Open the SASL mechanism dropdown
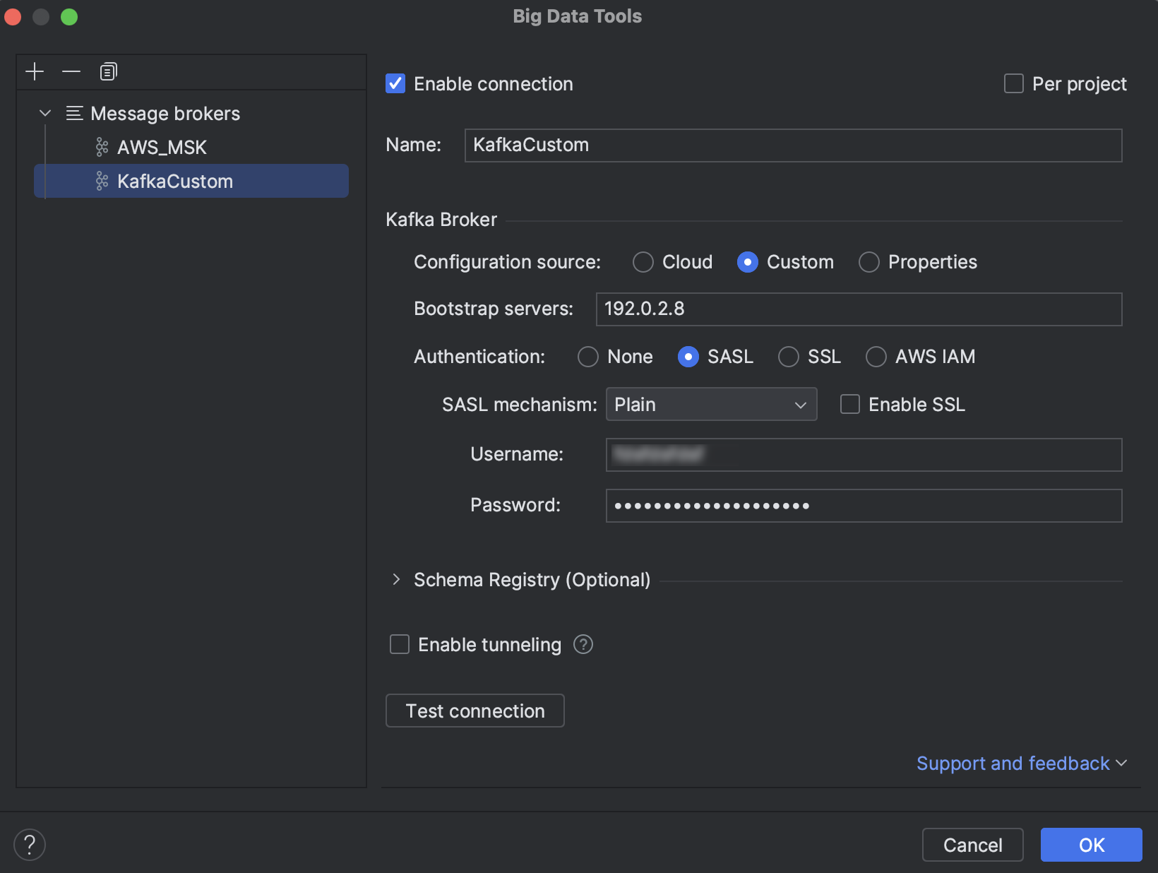 click(799, 404)
